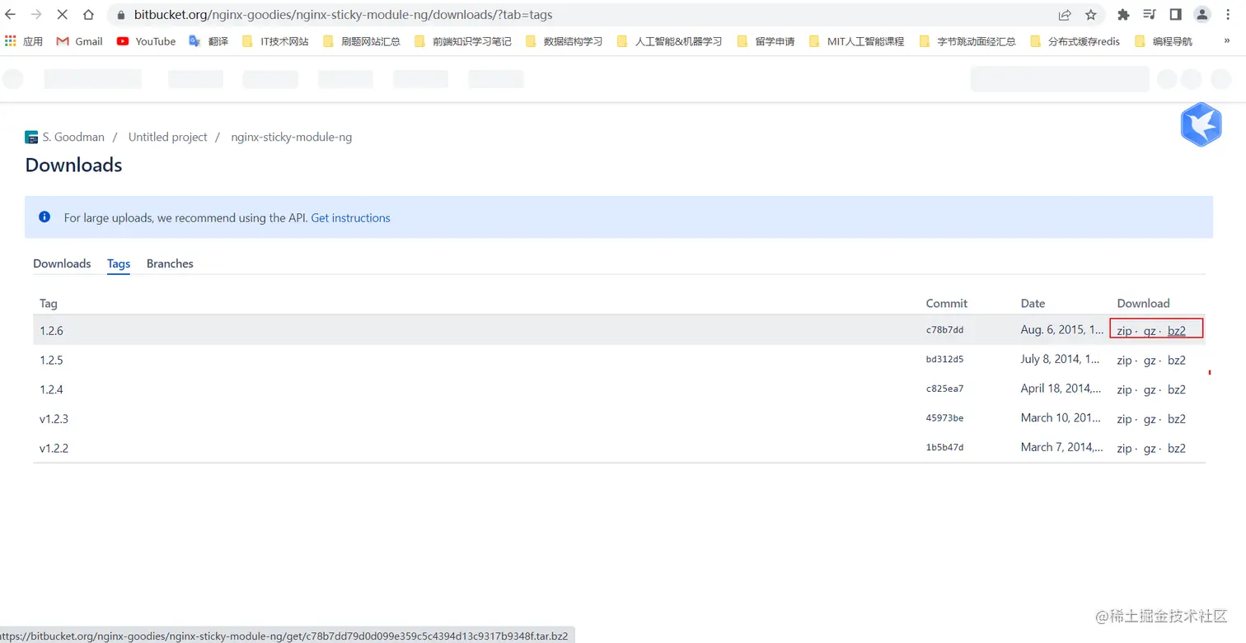This screenshot has width=1246, height=643.
Task: Open the MIT人工智能课程 bookmark folder
Action: tap(856, 41)
